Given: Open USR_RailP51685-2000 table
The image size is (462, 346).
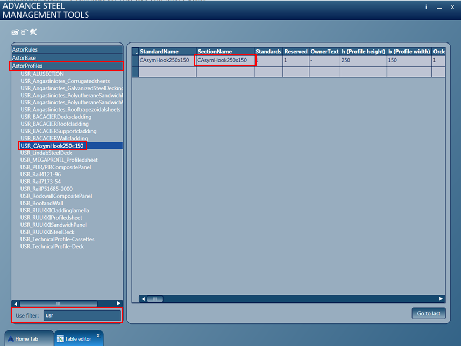Looking at the screenshot, I should click(46, 189).
